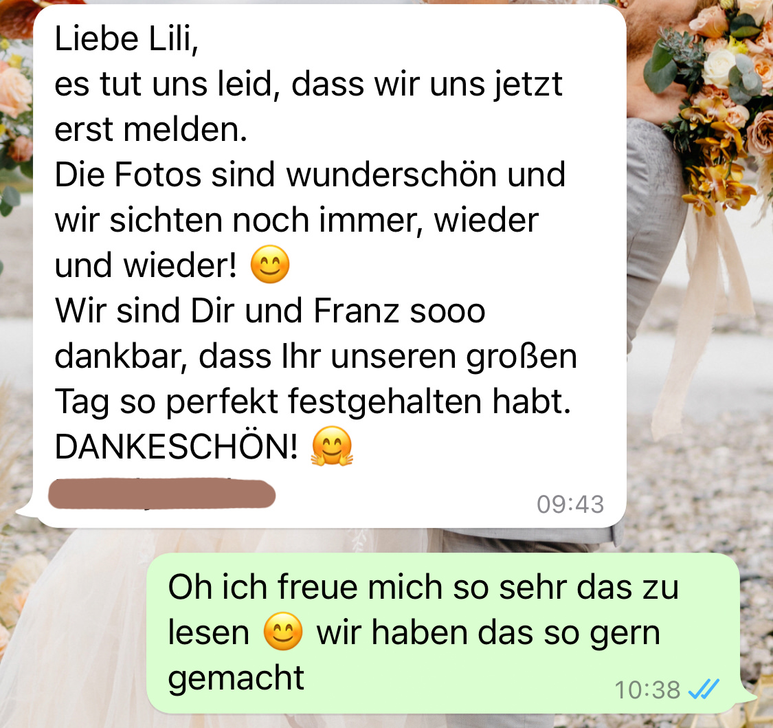
Task: Click the text "Tag so perfekt festgehalten"
Action: click(268, 401)
